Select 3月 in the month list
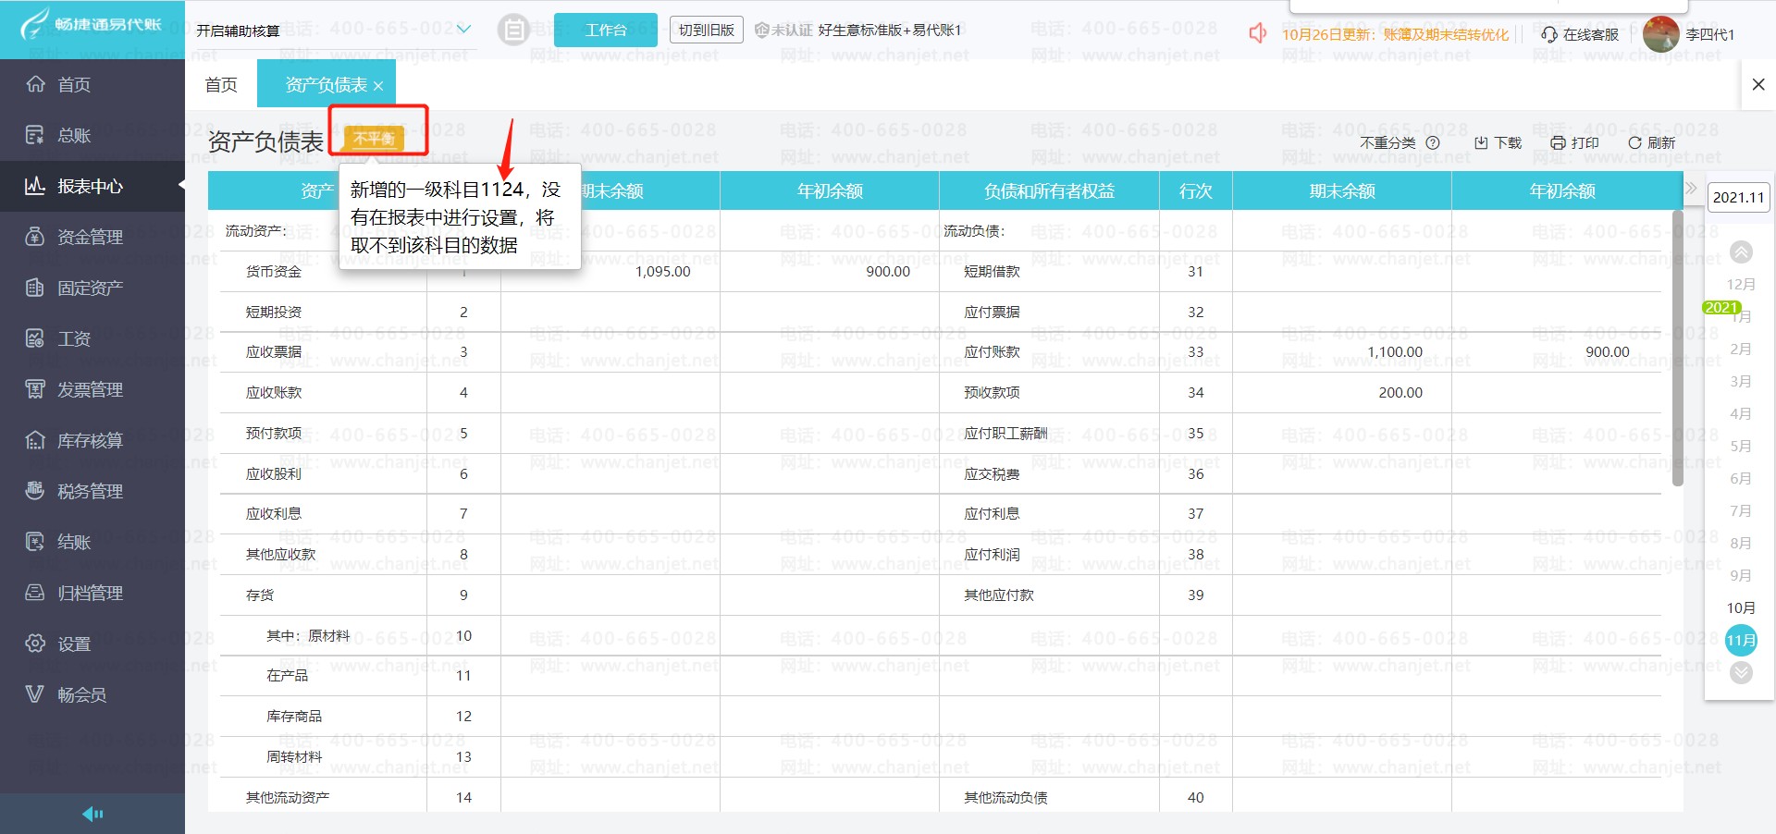Viewport: 1776px width, 834px height. (x=1741, y=382)
